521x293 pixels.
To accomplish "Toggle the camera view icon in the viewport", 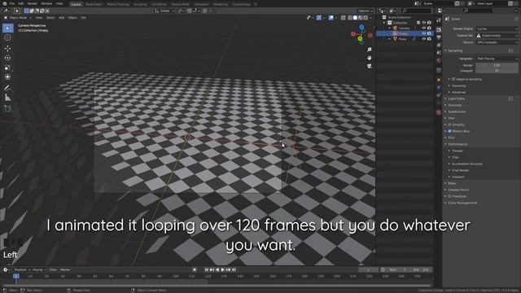I will [369, 66].
